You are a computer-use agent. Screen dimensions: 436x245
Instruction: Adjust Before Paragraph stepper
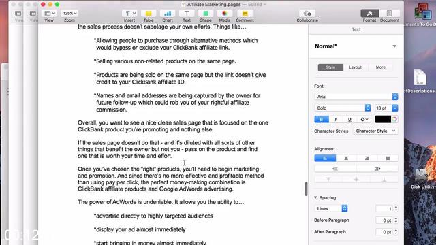[x=396, y=220]
